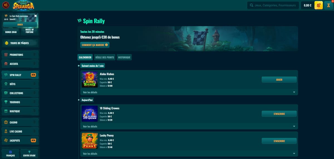The height and width of the screenshot is (159, 334).
Task: Expand details for 10 Sliding Crowns
Action: coord(294,126)
